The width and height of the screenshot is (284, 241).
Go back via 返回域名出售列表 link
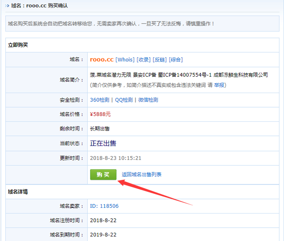pos(142,174)
